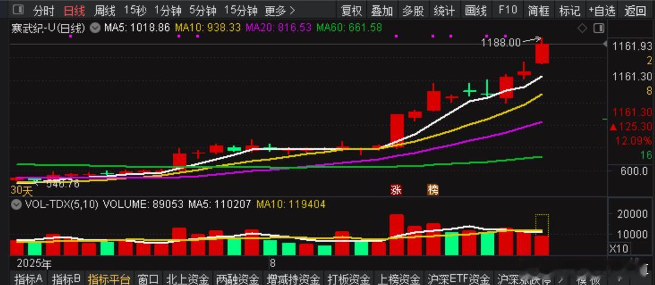Click the ▲125.30 price change value

point(631,126)
